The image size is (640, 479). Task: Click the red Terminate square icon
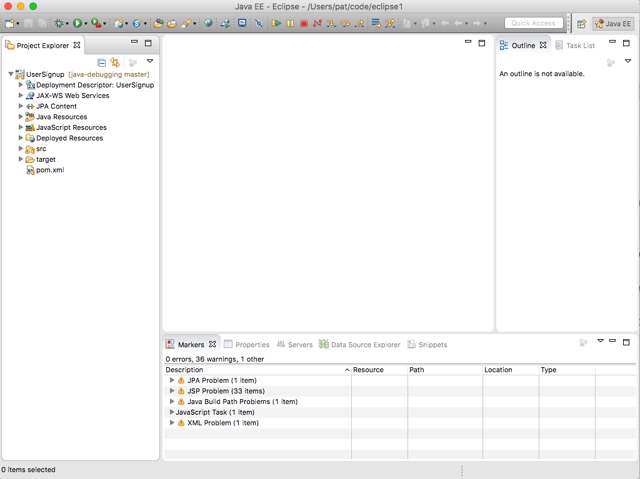pyautogui.click(x=304, y=23)
